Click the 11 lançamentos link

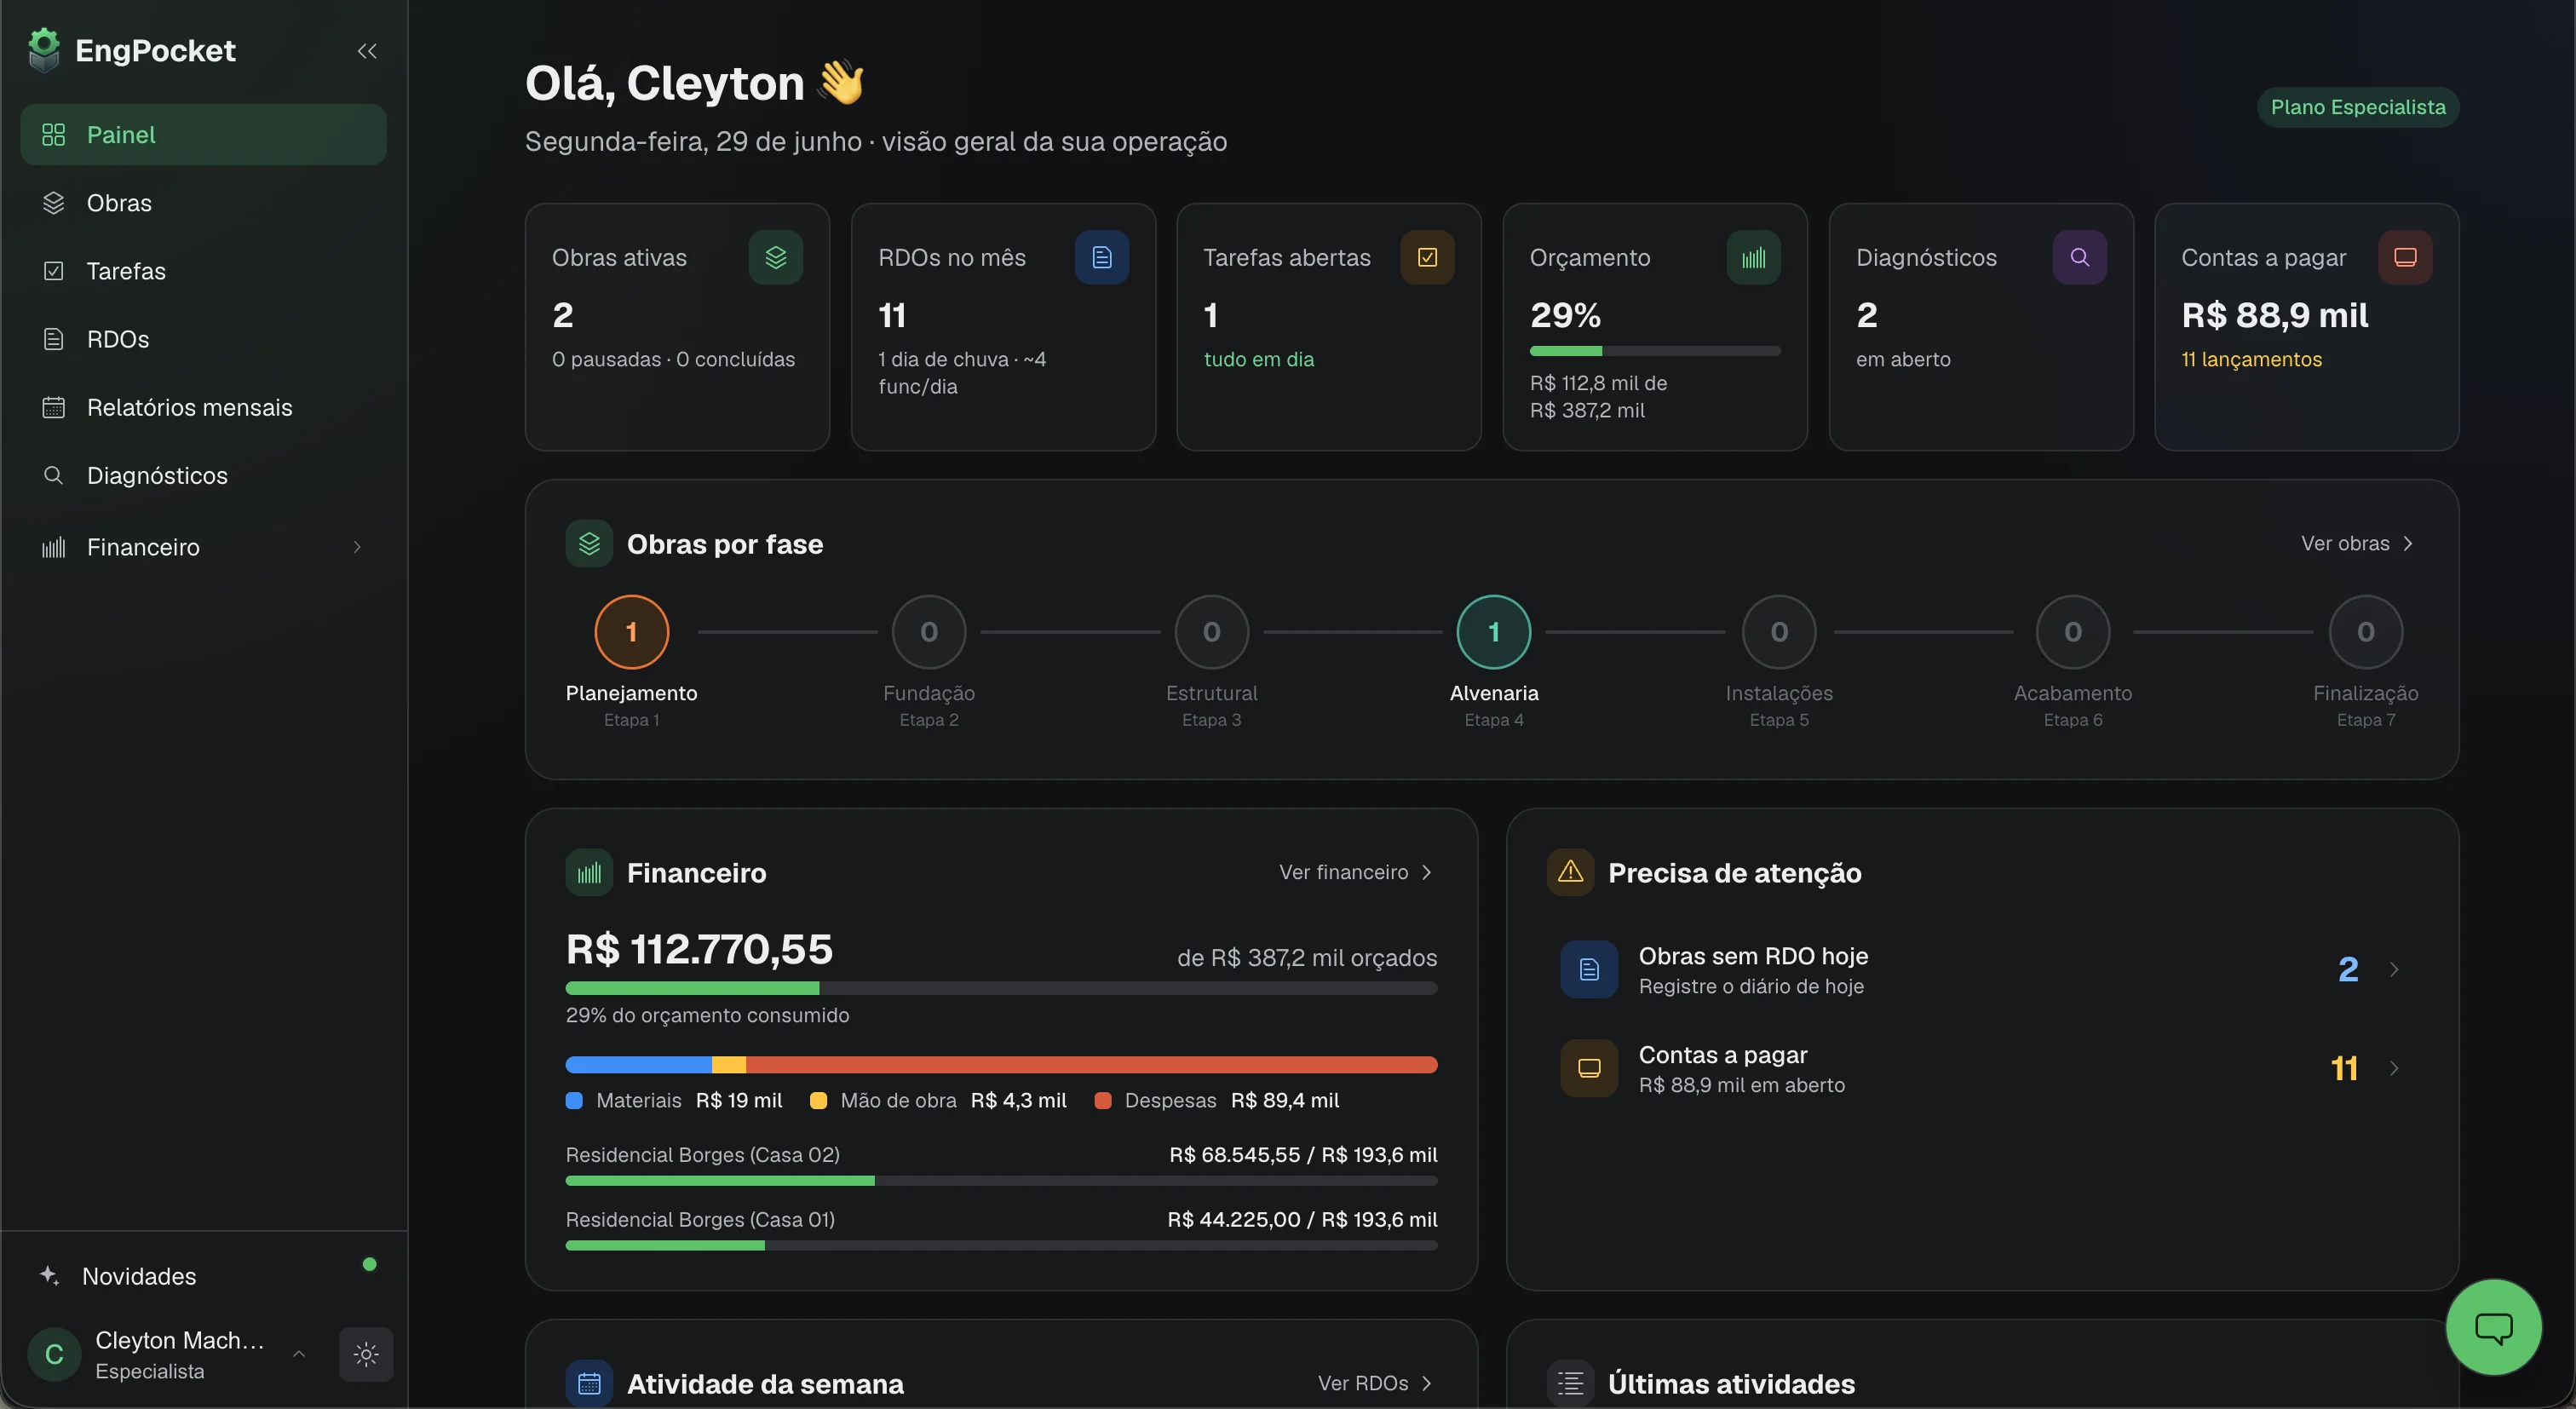pyautogui.click(x=2251, y=359)
